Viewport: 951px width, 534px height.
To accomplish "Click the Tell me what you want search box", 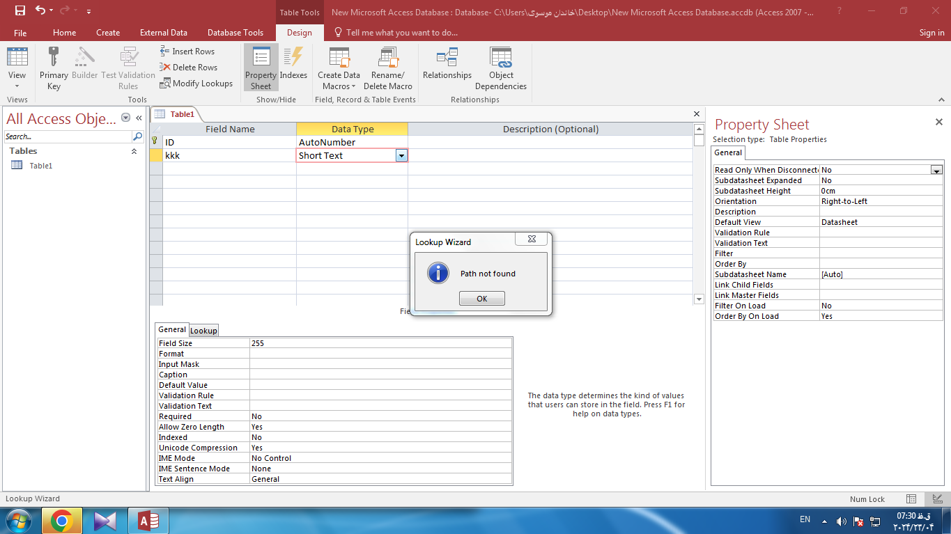I will pos(396,33).
